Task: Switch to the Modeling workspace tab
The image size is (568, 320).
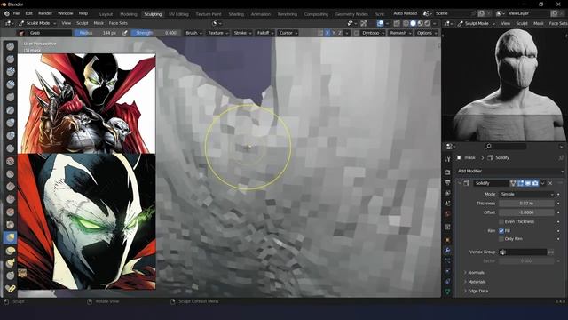Action: tap(129, 14)
